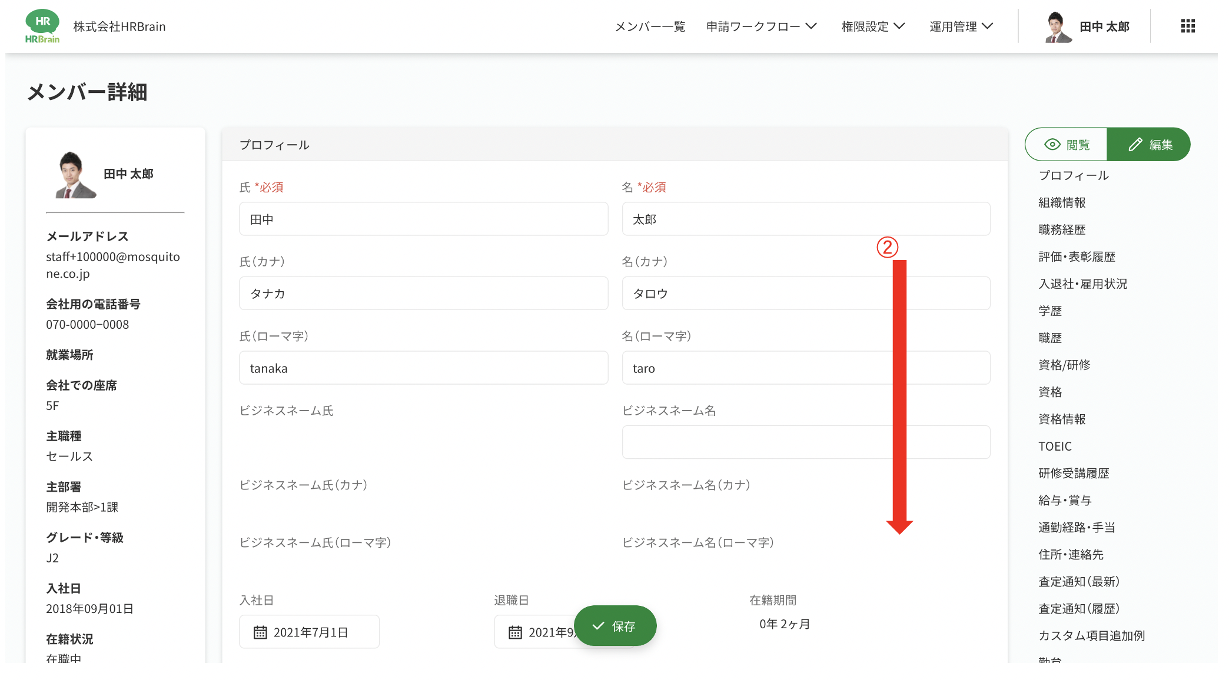Click the 氏(ローマ字) field with tanaka
Screen dimensions: 1229x680
click(x=424, y=368)
